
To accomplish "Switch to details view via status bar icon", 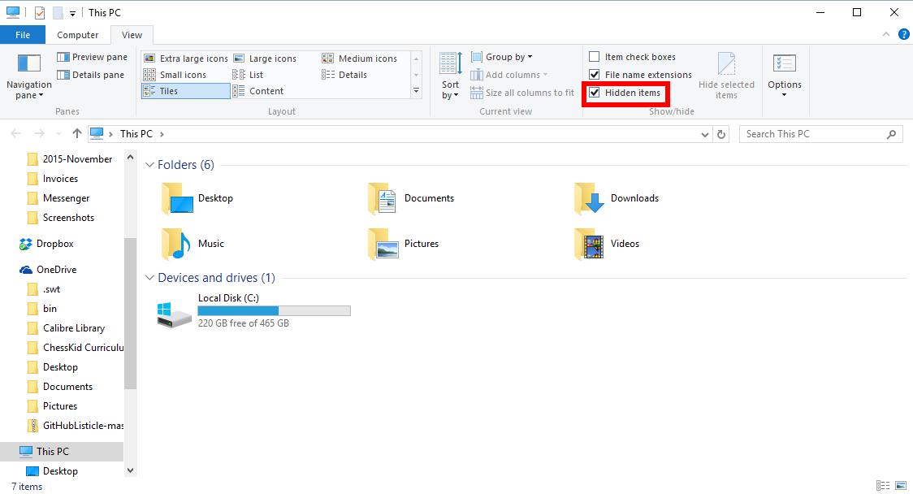I will [x=883, y=484].
